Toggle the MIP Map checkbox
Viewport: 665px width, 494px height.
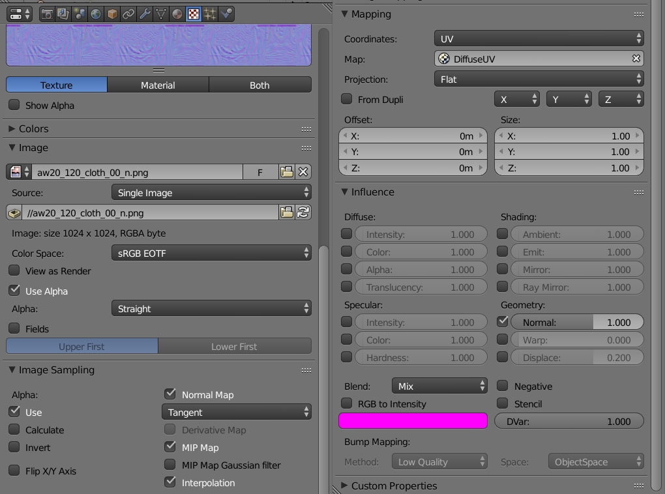pyautogui.click(x=170, y=446)
